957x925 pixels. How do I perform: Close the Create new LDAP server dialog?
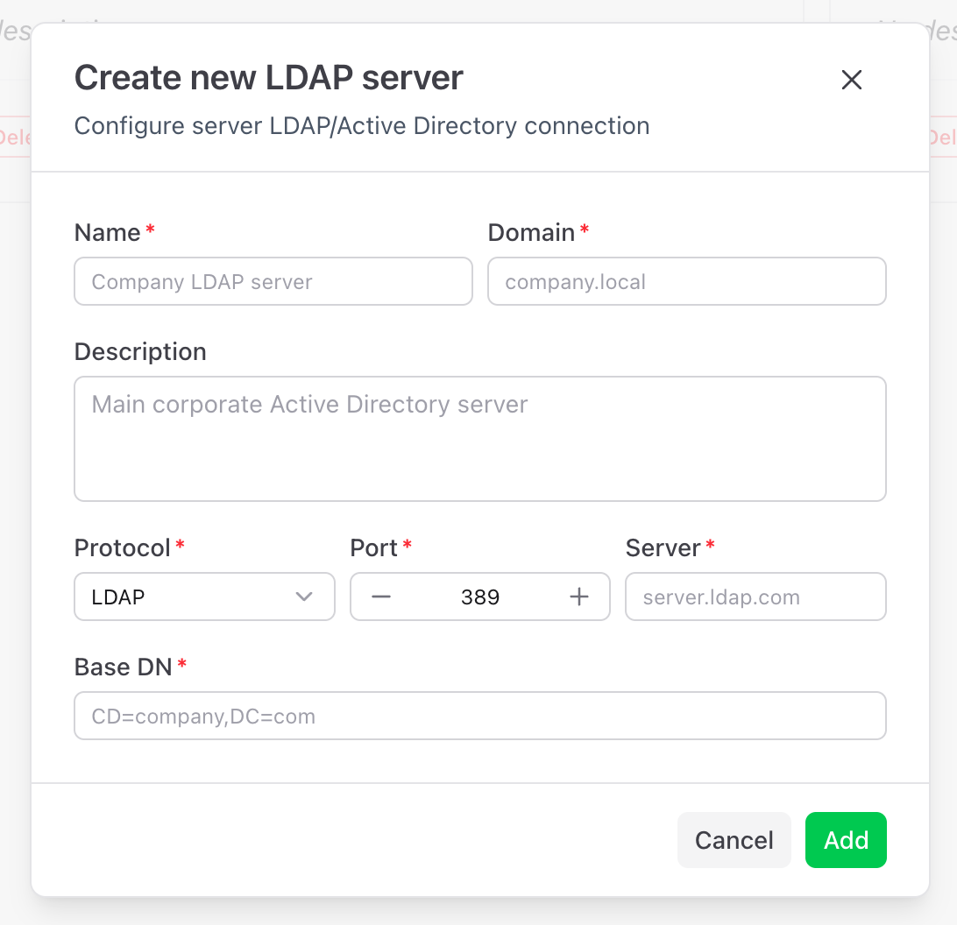[851, 80]
